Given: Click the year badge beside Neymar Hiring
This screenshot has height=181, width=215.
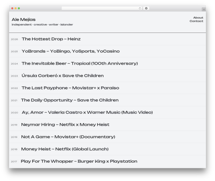Looking at the screenshot, I should point(14,125).
